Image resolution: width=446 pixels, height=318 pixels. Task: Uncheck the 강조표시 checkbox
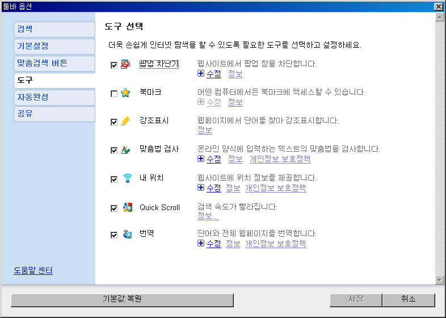pyautogui.click(x=114, y=122)
